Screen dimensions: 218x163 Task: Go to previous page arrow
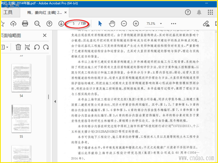49,24
